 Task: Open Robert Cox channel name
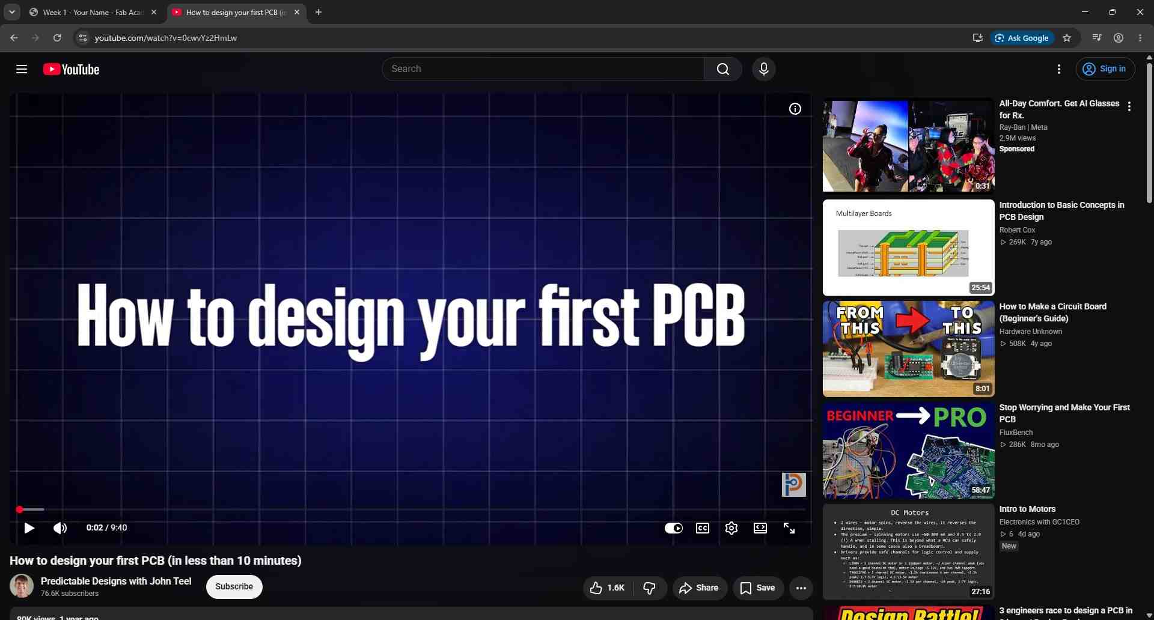[1017, 230]
